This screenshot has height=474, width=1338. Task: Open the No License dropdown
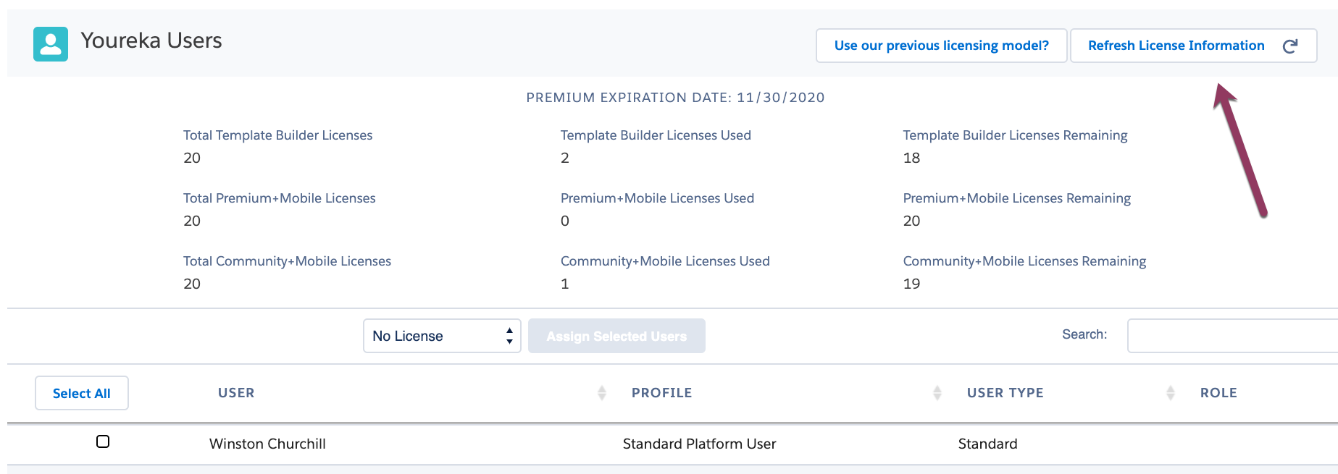(x=442, y=336)
